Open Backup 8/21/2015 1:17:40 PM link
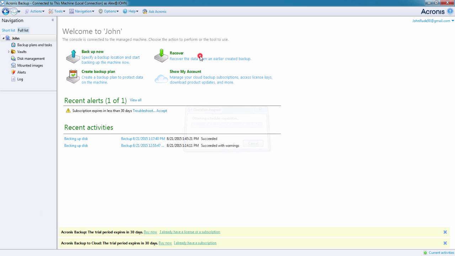 click(143, 139)
